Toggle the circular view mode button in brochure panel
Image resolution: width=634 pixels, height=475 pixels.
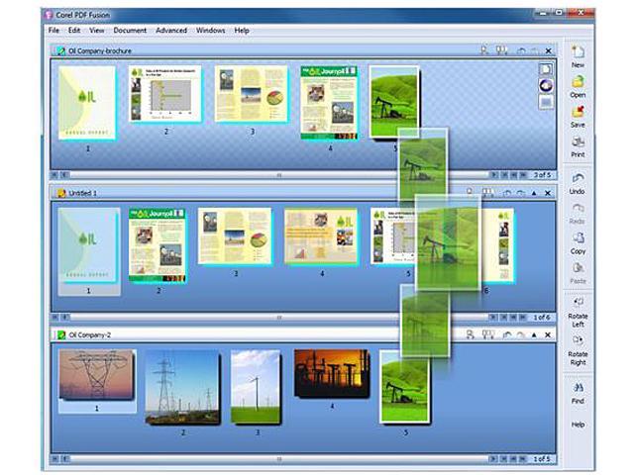pos(546,85)
